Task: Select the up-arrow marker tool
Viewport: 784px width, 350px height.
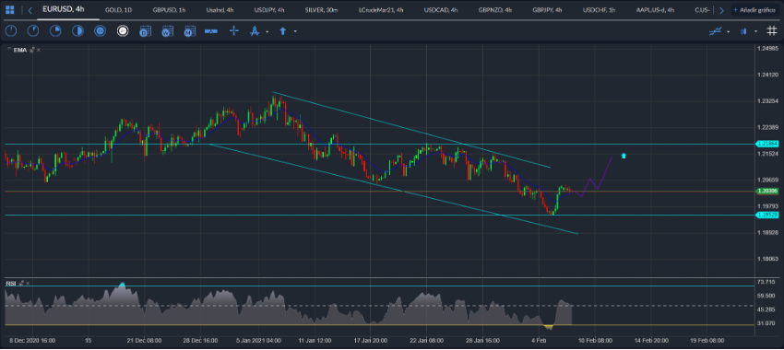Action: coord(282,31)
